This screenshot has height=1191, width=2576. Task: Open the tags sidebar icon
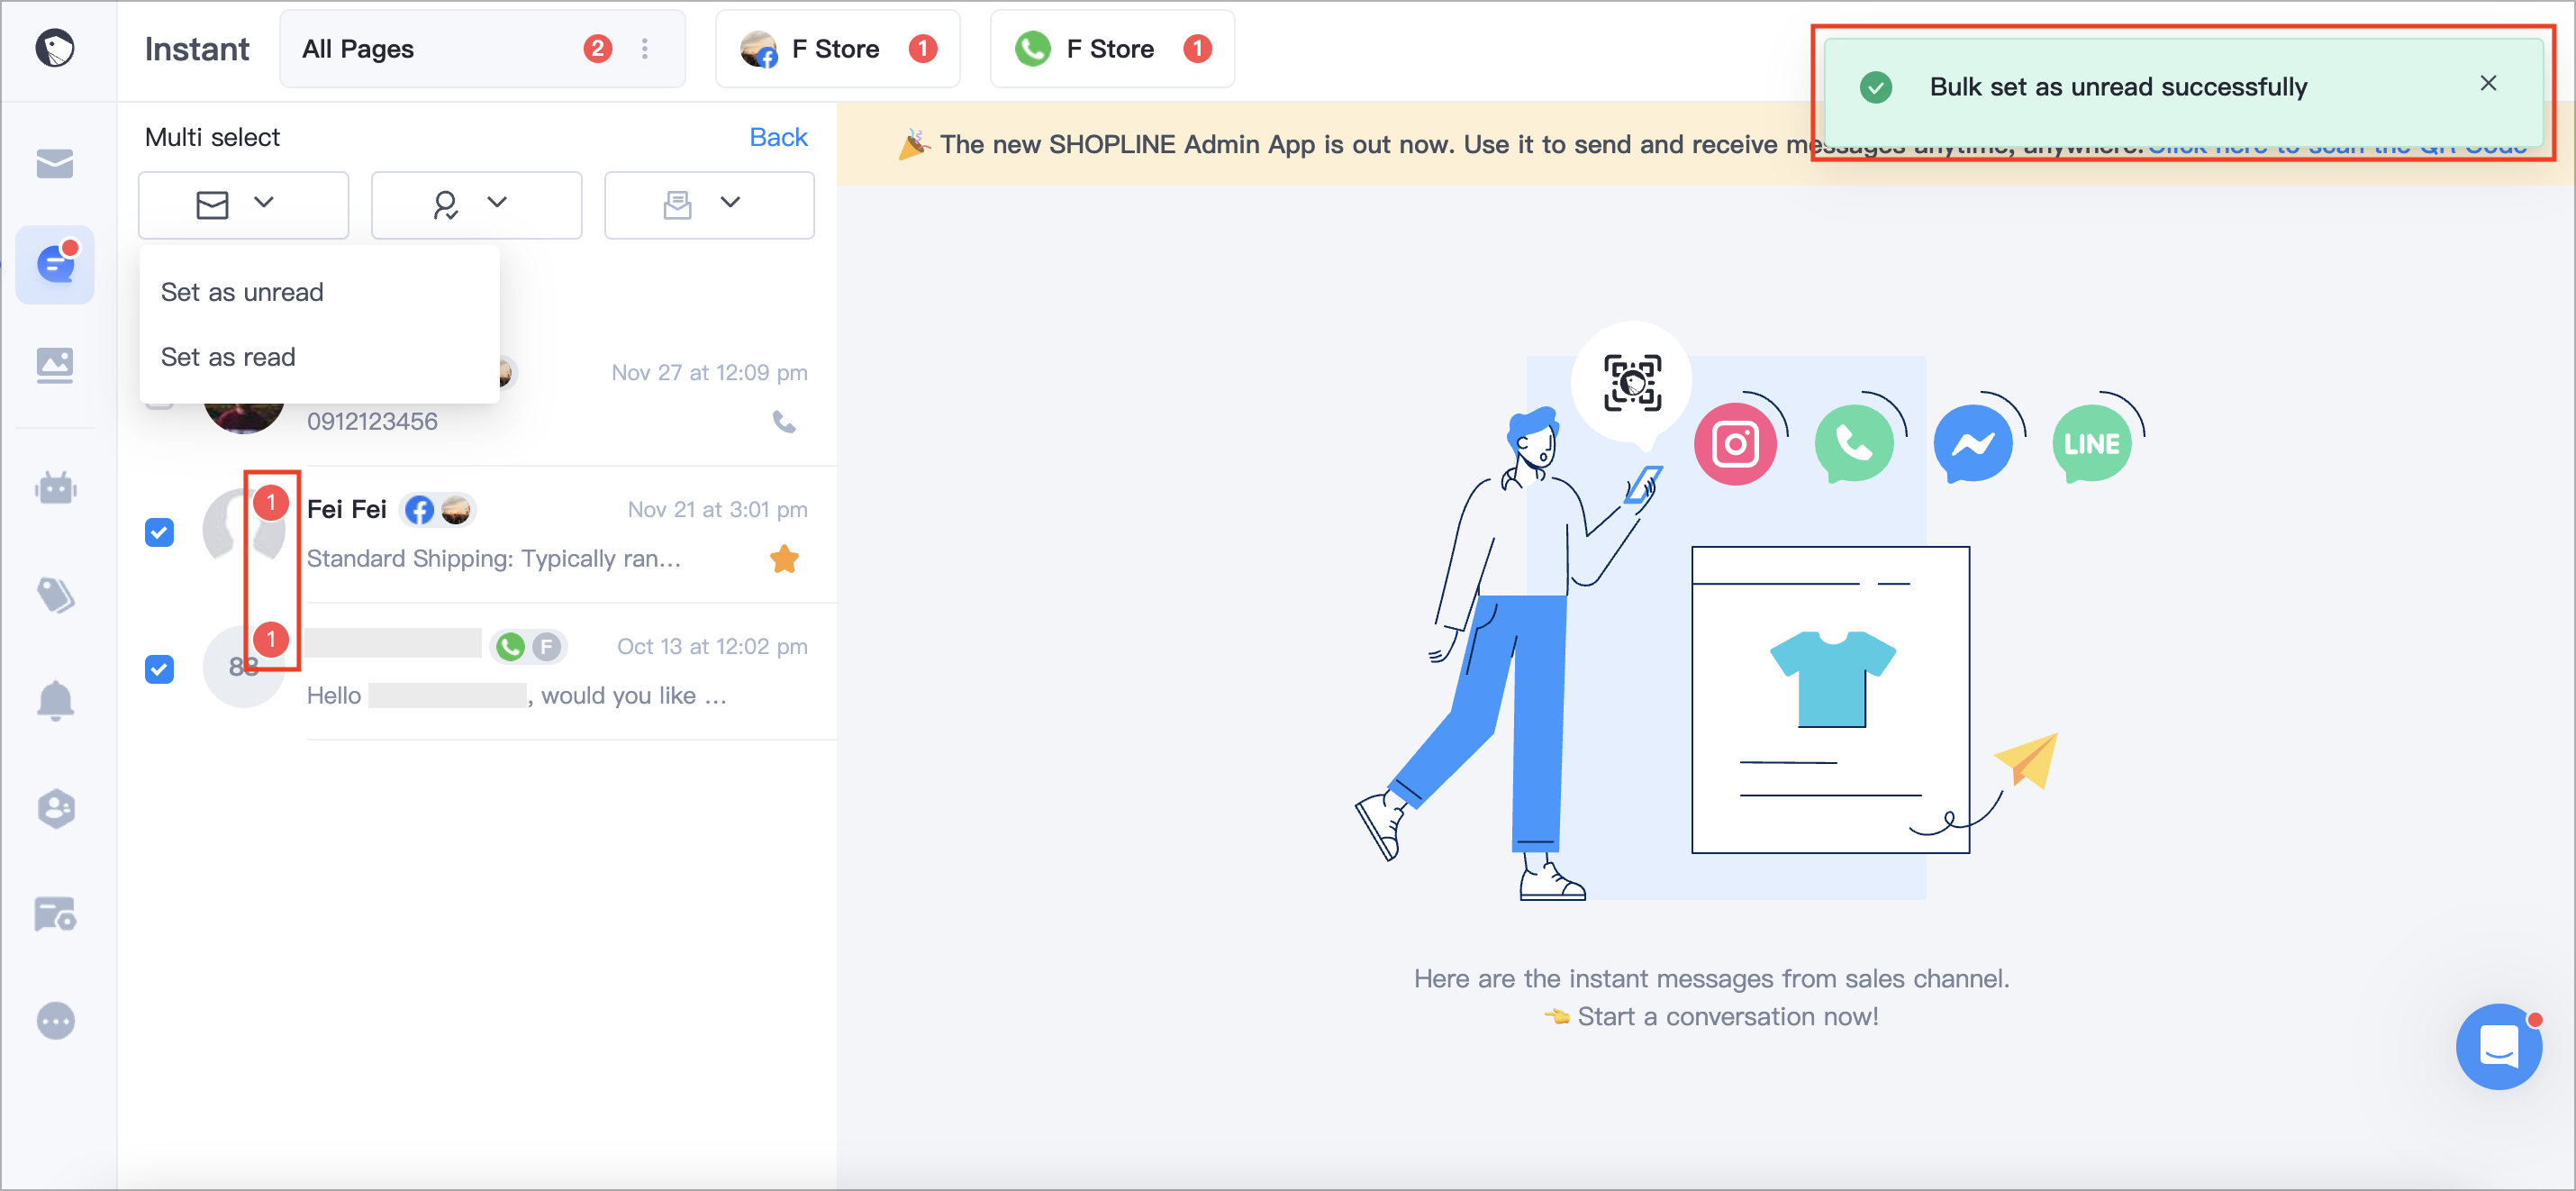(x=55, y=595)
